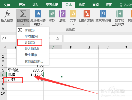Switch to the 审阅 tab
Viewport: 132px width, 100px height.
click(x=96, y=5)
